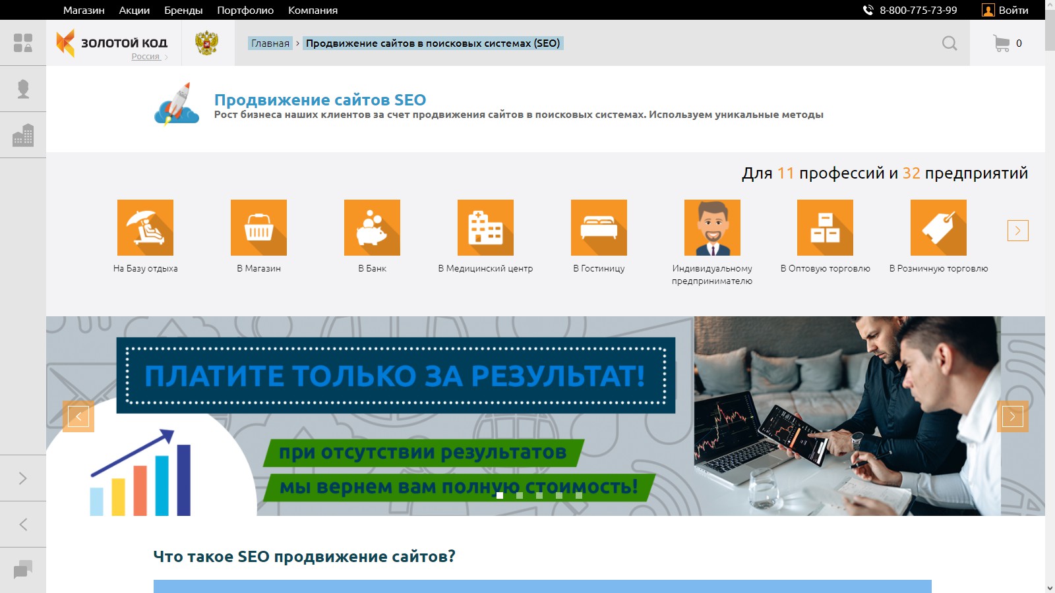Go to previous banner slide
This screenshot has height=593, width=1055.
tap(78, 416)
